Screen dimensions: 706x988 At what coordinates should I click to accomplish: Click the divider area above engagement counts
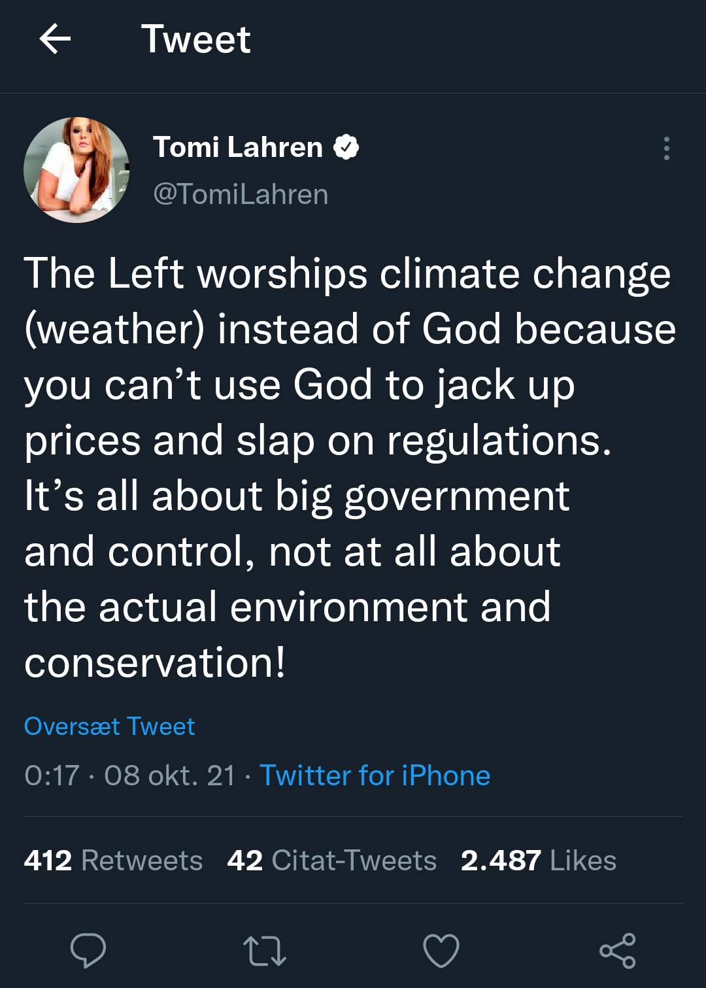[x=353, y=817]
